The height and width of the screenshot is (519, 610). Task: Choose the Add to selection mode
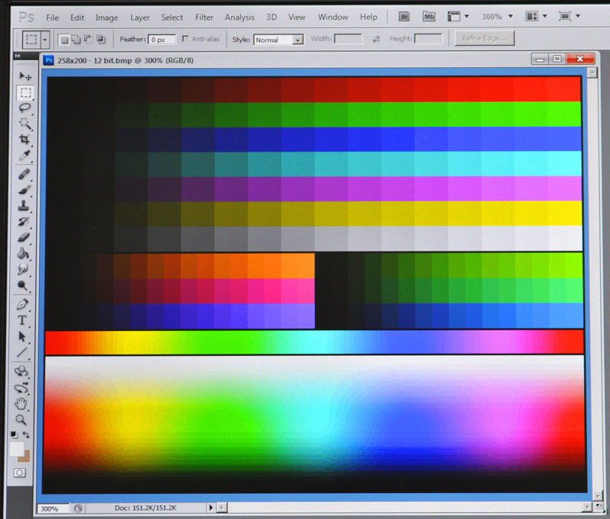(x=77, y=39)
